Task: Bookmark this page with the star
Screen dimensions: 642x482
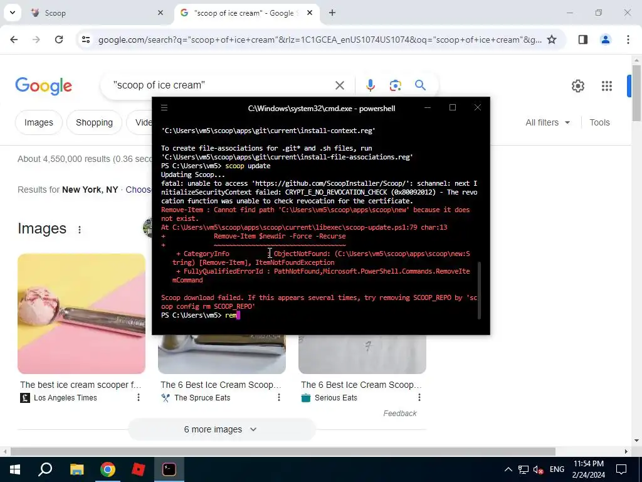Action: coord(552,40)
